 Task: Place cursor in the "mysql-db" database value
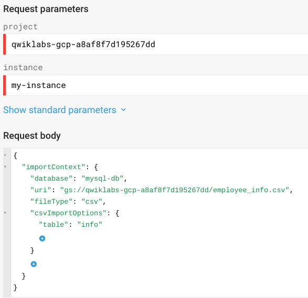click(x=102, y=179)
